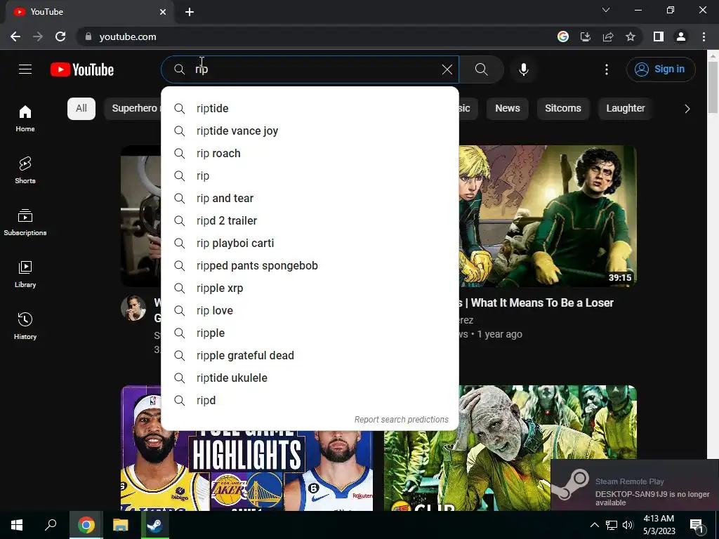Close the YouTube tab
This screenshot has height=539, width=719.
click(x=163, y=12)
